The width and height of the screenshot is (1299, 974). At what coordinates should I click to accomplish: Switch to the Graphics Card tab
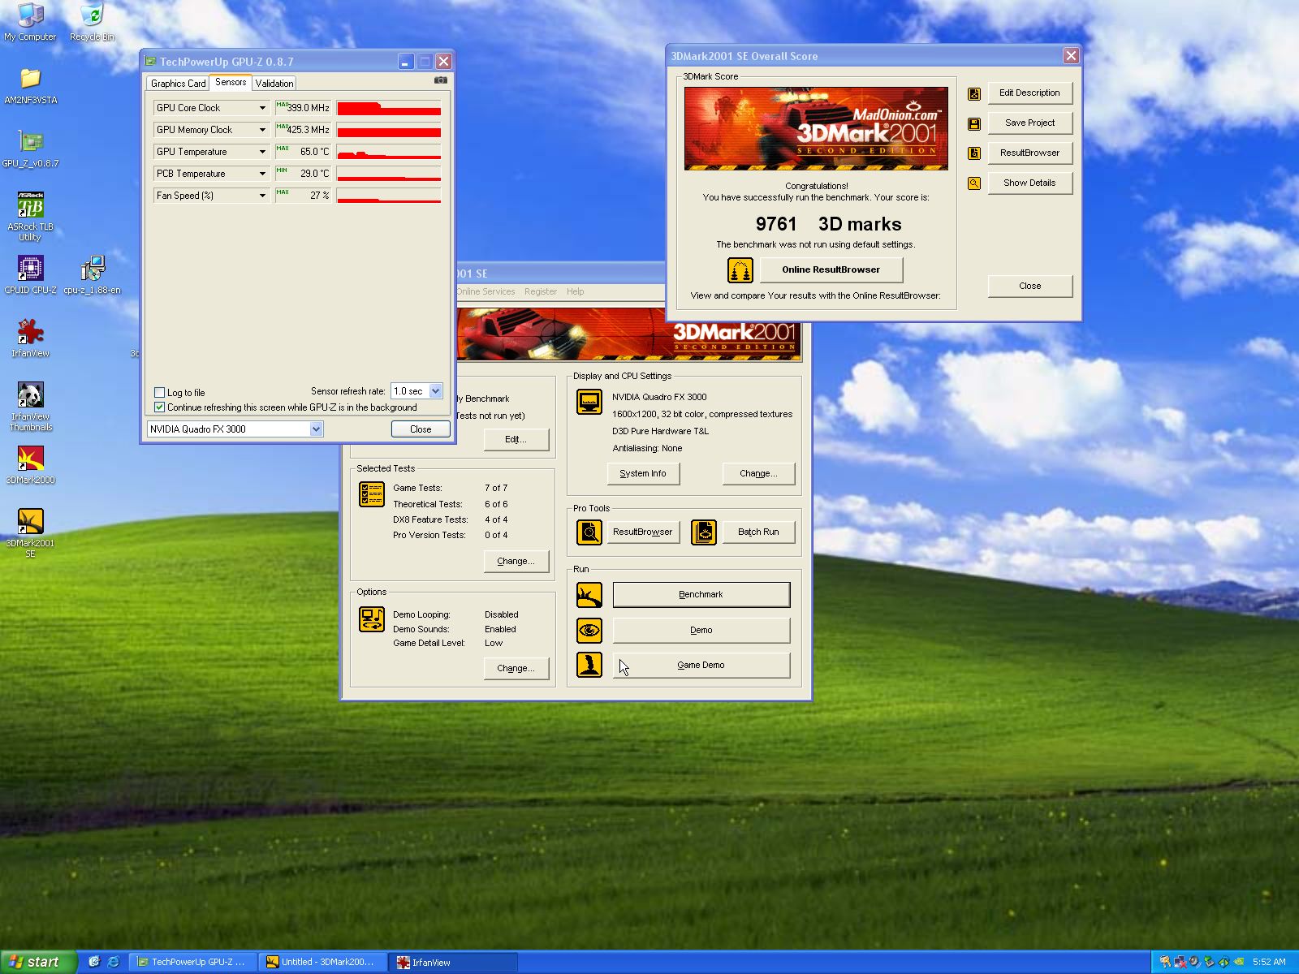coord(179,84)
